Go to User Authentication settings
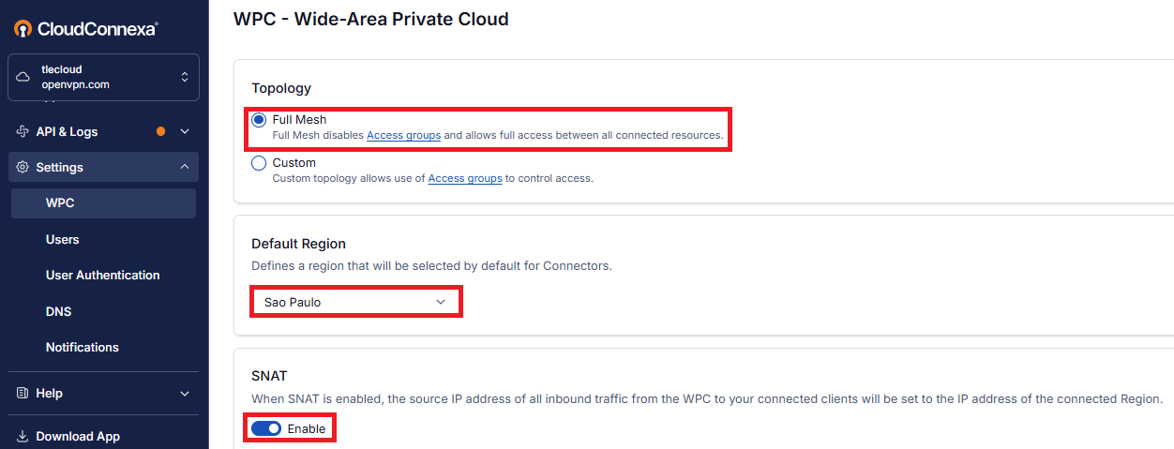The width and height of the screenshot is (1174, 449). (x=103, y=275)
